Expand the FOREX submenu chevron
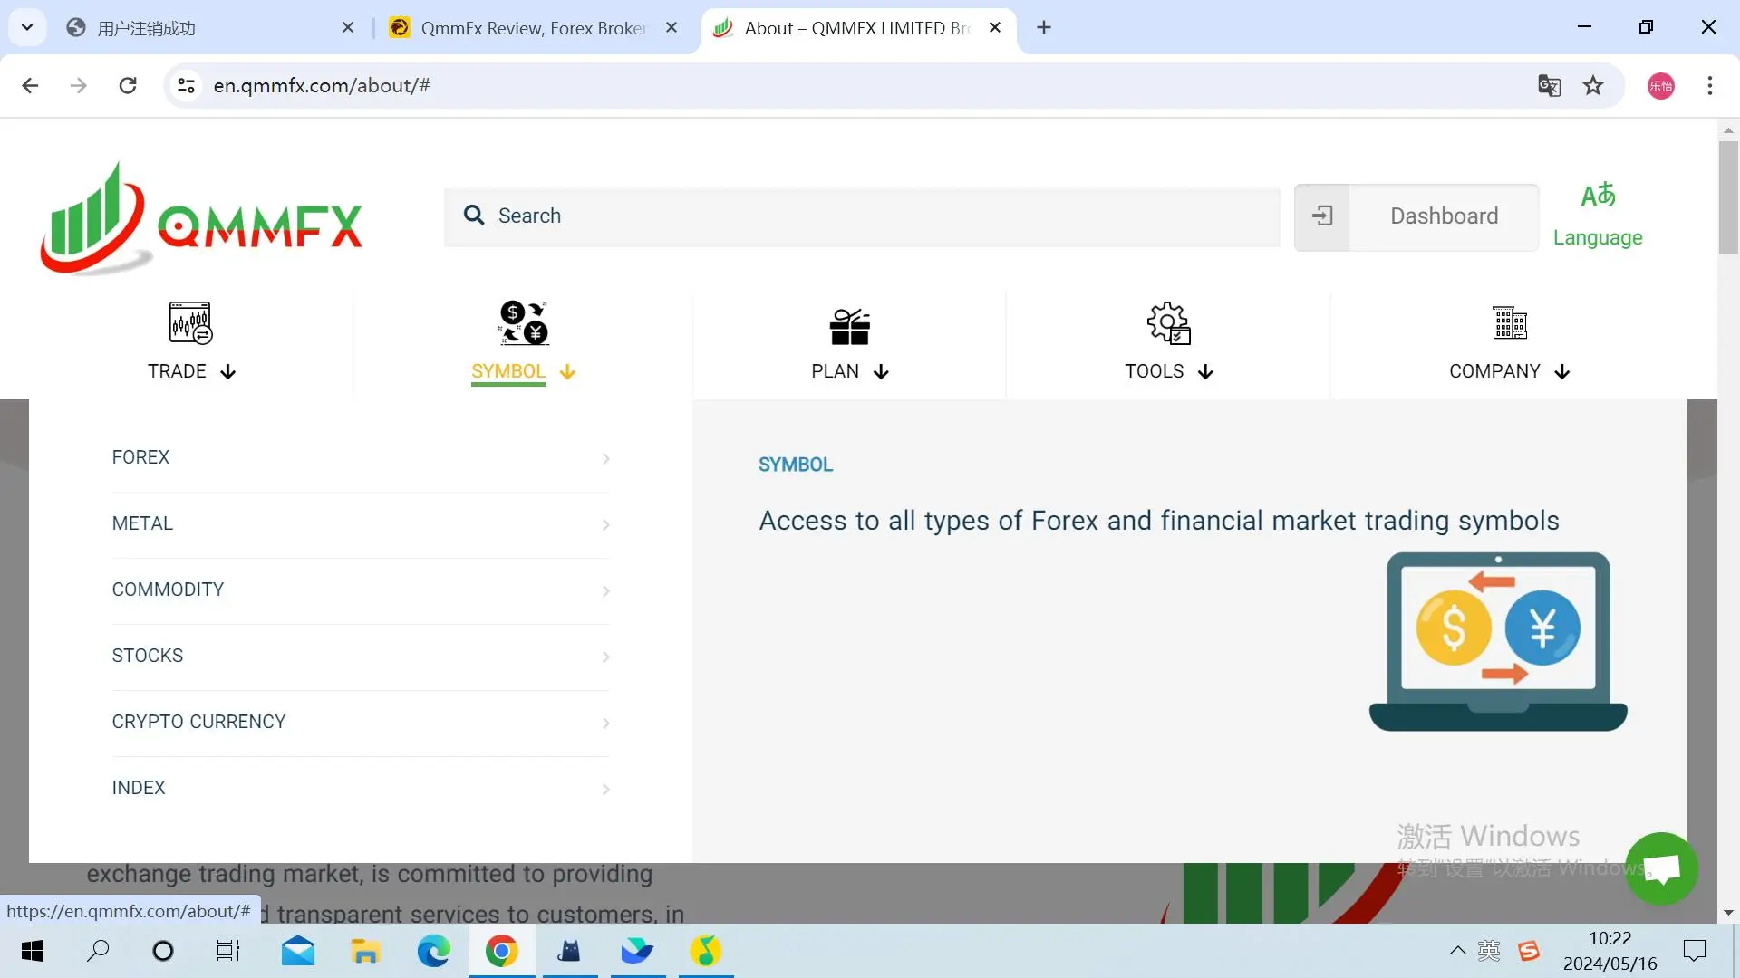Viewport: 1740px width, 978px height. pyautogui.click(x=606, y=459)
